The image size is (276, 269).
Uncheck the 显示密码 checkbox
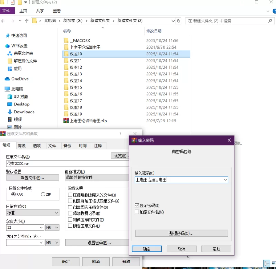pyautogui.click(x=137, y=205)
